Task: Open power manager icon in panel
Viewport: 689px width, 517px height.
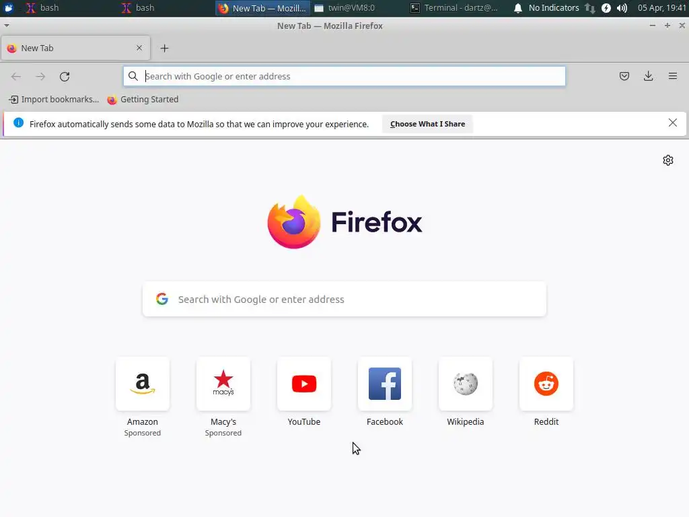Action: pyautogui.click(x=606, y=8)
